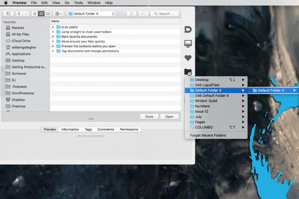The width and height of the screenshot is (299, 199).
Task: Expand 'Move around your Mac quickly' folder
Action: [53, 41]
